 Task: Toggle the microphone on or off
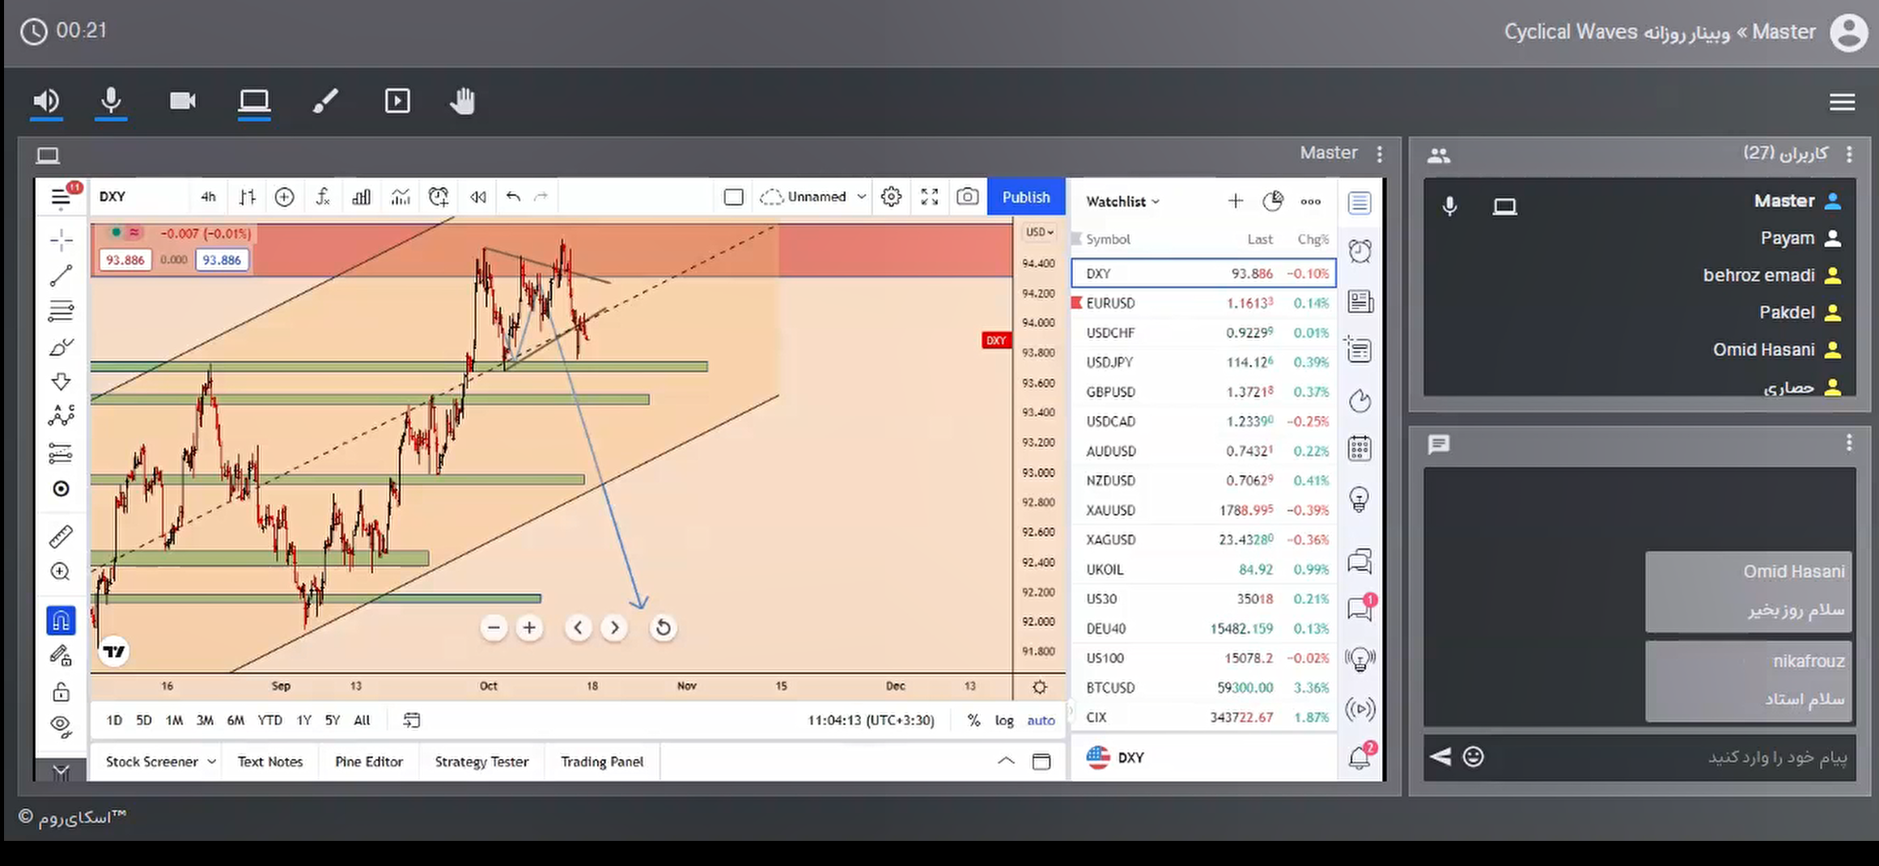111,101
